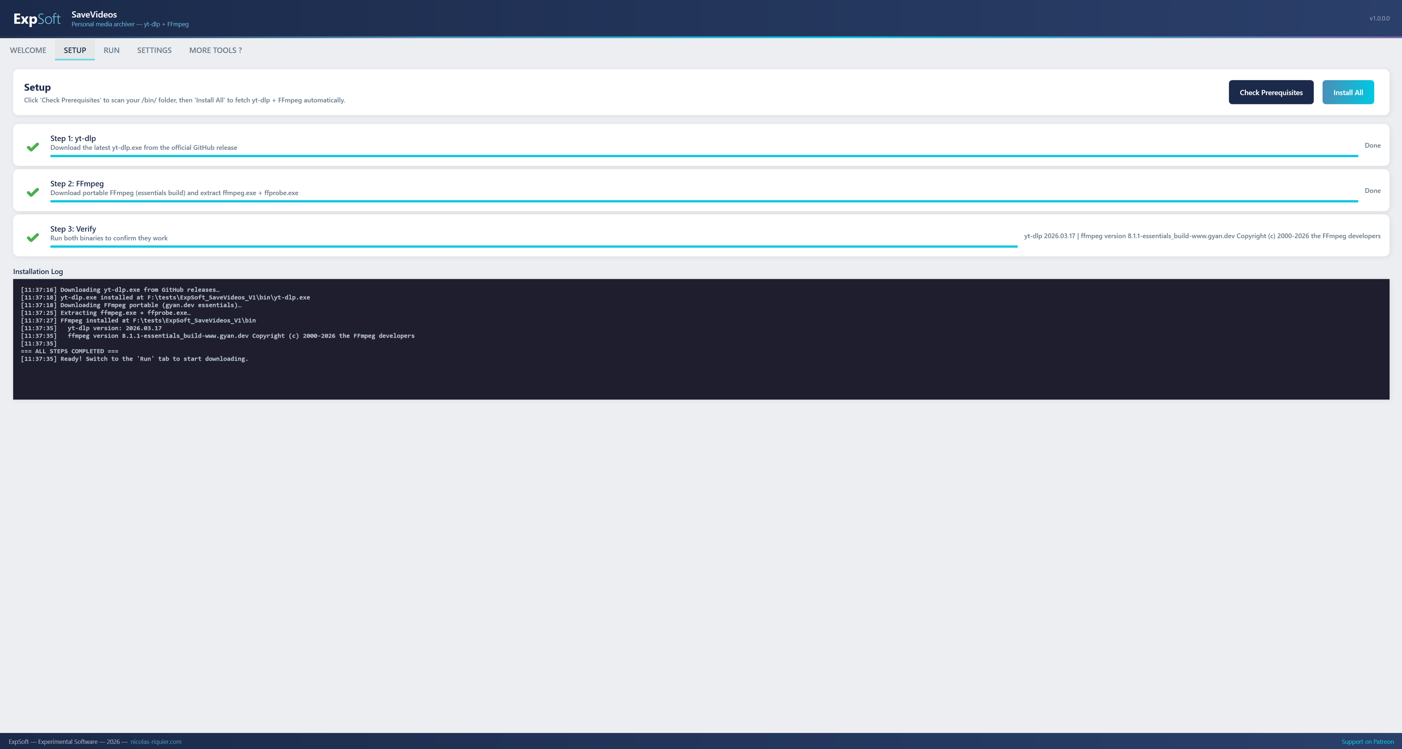
Task: Select the SETUP tab
Action: click(75, 50)
